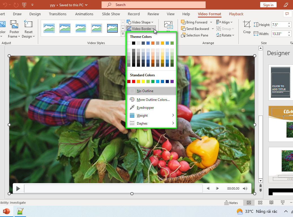Open the Crop tool

coord(247,27)
